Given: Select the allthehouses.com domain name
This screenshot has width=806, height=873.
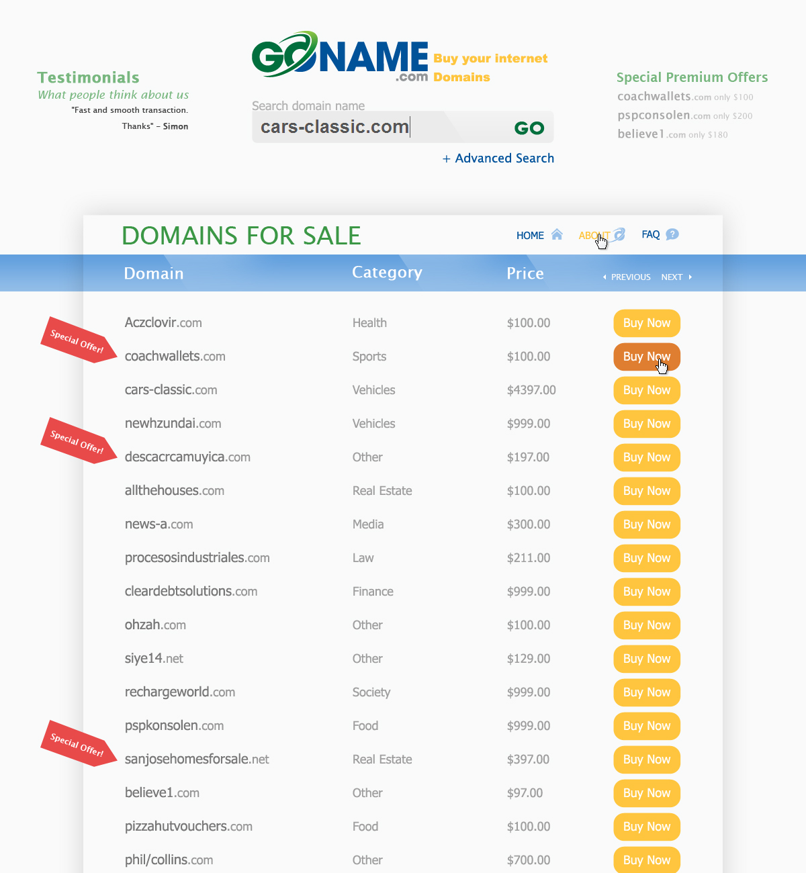Looking at the screenshot, I should [x=175, y=491].
